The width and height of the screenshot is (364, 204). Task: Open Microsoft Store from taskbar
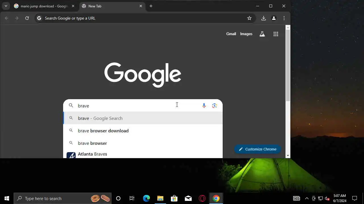(174, 198)
